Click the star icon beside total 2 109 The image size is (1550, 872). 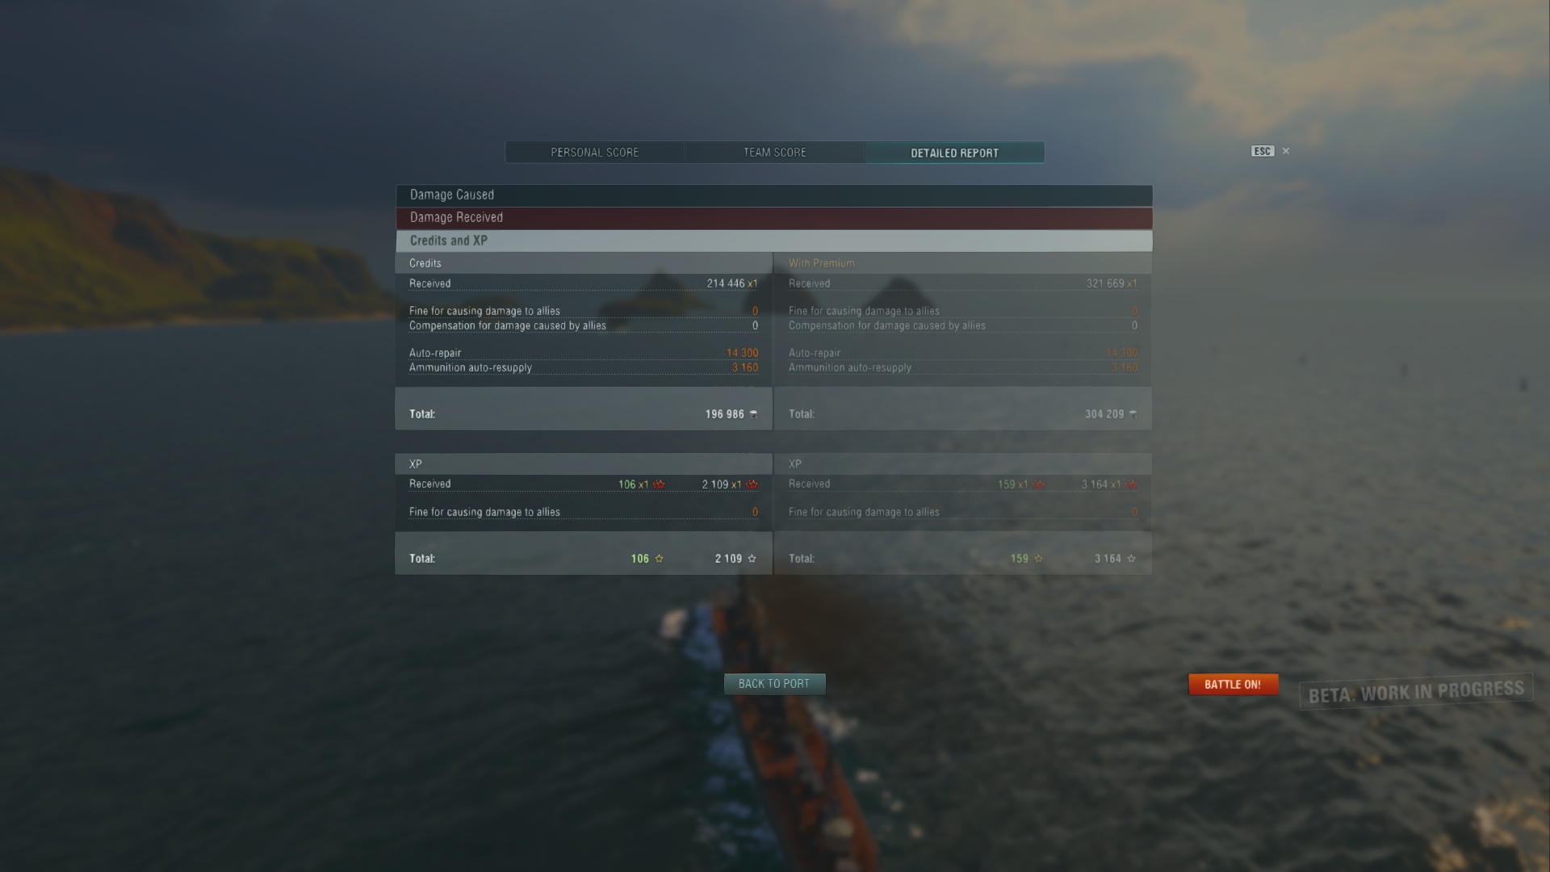click(x=752, y=559)
